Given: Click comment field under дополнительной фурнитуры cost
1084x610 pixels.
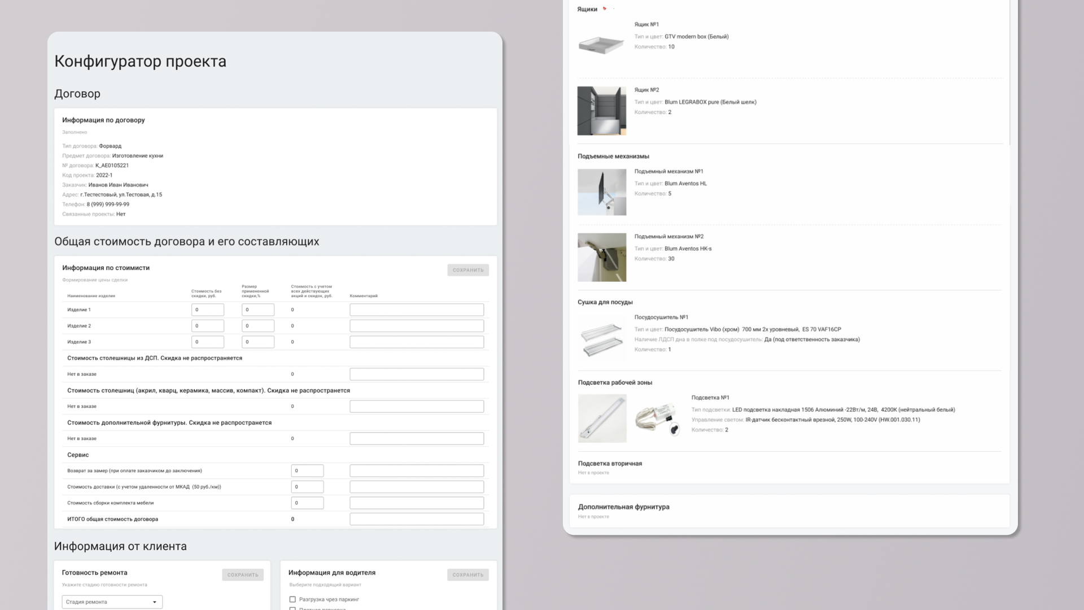Looking at the screenshot, I should (x=417, y=438).
